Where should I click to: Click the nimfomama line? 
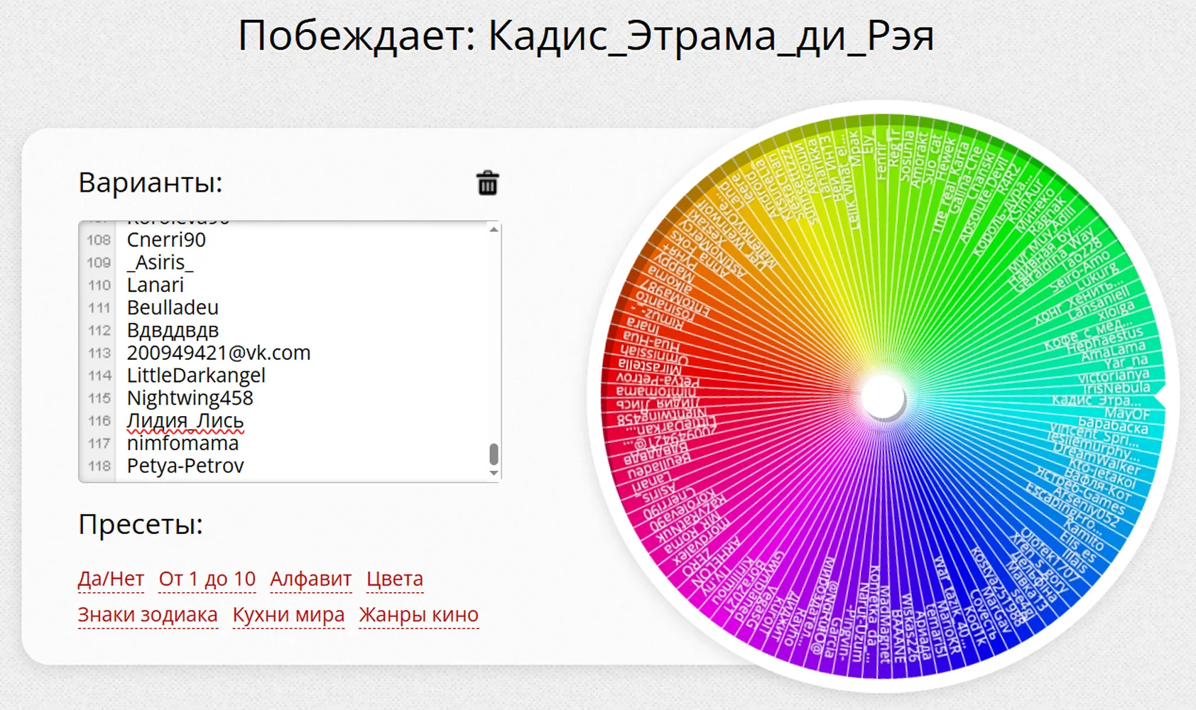click(183, 444)
